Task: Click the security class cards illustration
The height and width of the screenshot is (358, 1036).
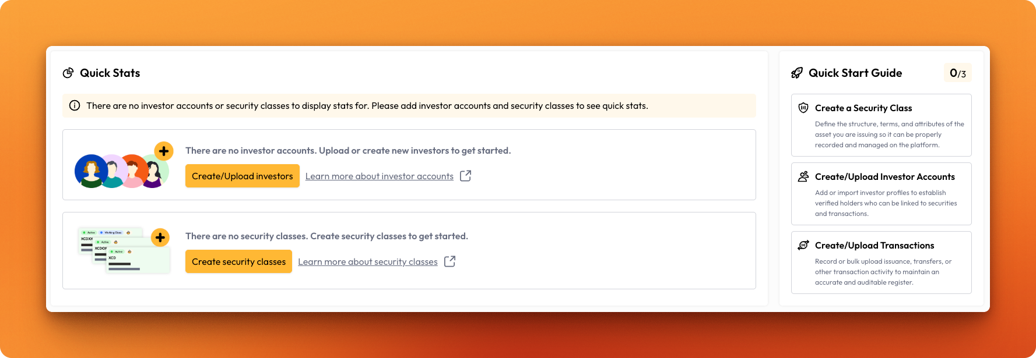Action: (x=124, y=251)
